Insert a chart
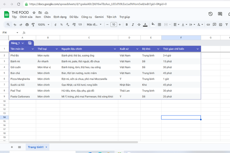The image size is (230, 153). 221,25
